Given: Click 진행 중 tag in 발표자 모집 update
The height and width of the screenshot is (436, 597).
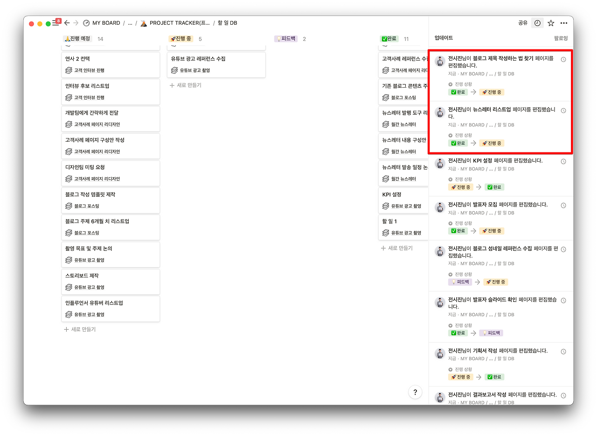Looking at the screenshot, I should click(x=492, y=231).
